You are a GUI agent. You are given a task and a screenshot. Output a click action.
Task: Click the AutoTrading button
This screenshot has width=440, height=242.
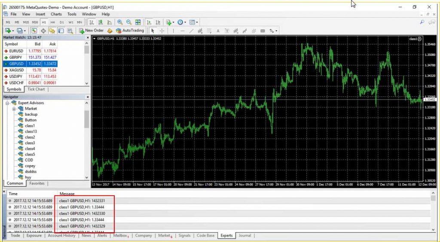tap(130, 31)
